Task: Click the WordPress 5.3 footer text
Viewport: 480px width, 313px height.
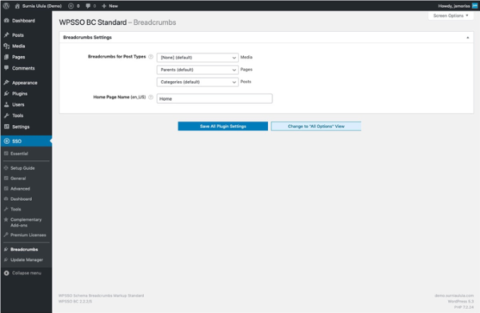Action: [x=461, y=301]
